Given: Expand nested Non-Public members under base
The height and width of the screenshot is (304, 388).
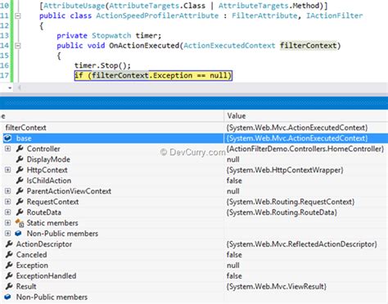Looking at the screenshot, I should [x=7, y=234].
